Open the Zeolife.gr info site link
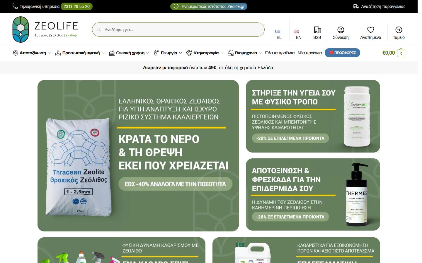This screenshot has width=422, height=263. point(209,6)
